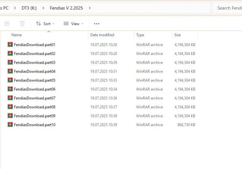Click WinRAR icon of FendiasDownload.part10
This screenshot has width=242, height=169.
coord(10,125)
